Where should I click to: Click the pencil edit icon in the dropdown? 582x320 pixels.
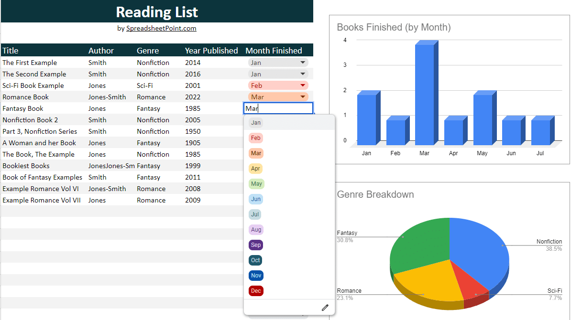(x=325, y=307)
